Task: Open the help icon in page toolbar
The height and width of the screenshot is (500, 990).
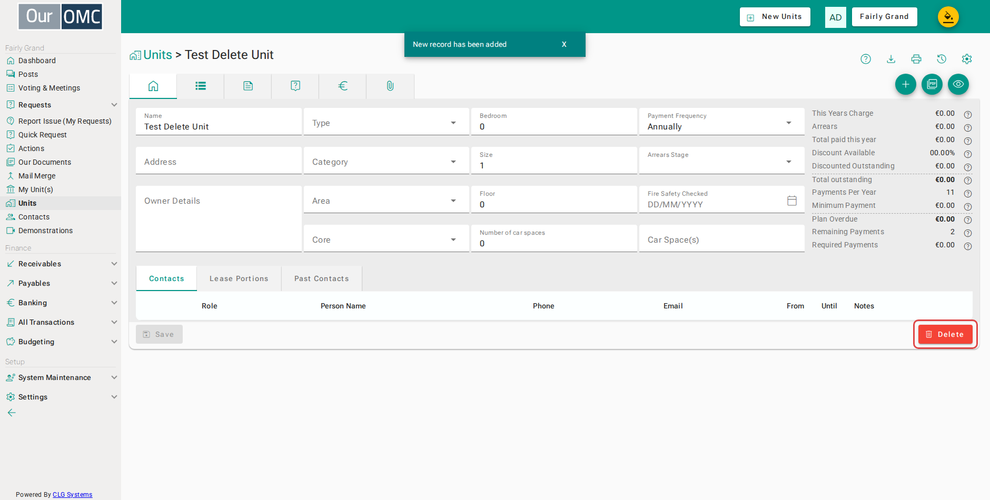Action: tap(866, 59)
